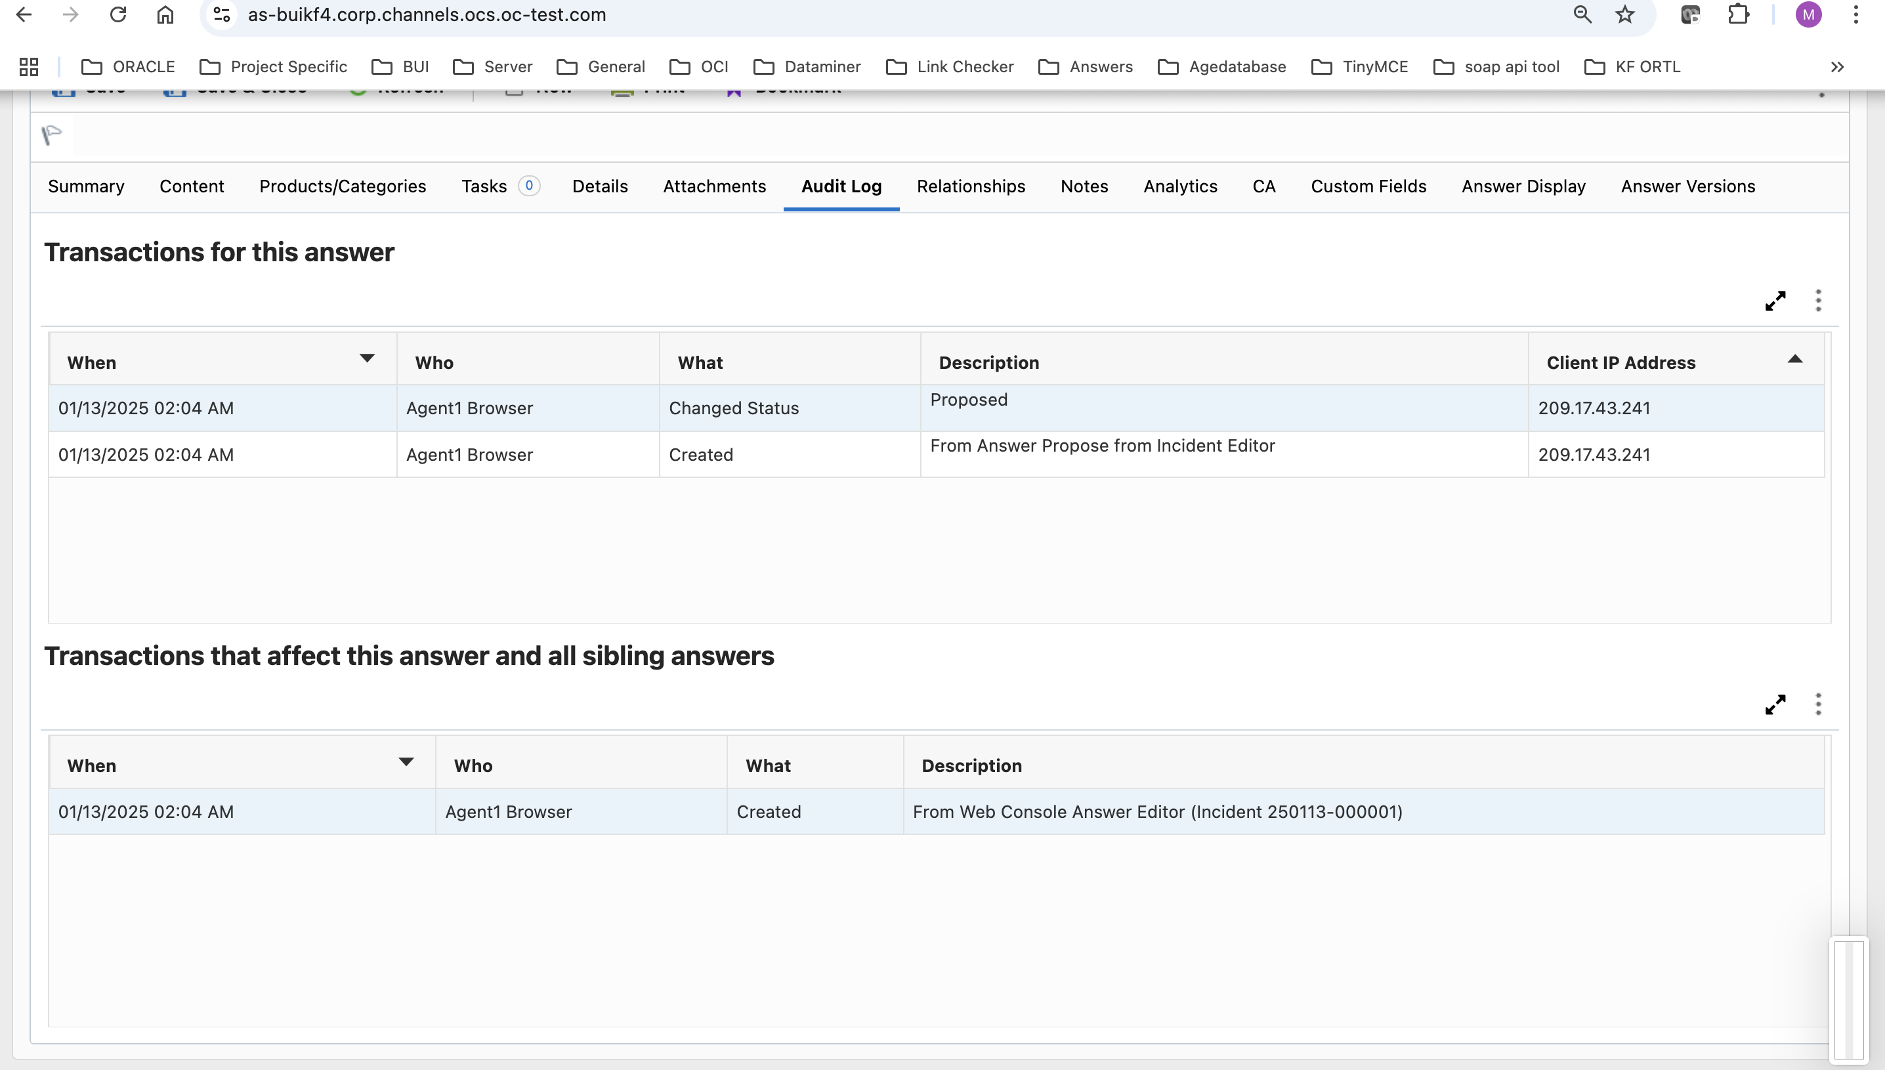1885x1070 pixels.
Task: Toggle Client IP Address sort arrow
Action: (x=1794, y=359)
